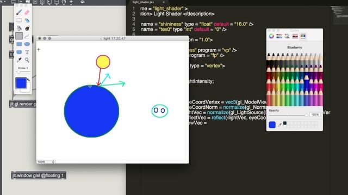Select the straight Line tool
The height and width of the screenshot is (195, 348).
tap(19, 36)
